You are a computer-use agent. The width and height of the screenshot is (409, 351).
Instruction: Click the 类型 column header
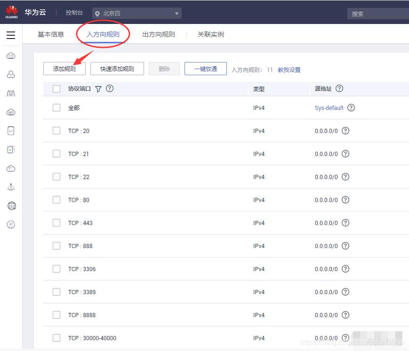point(259,89)
